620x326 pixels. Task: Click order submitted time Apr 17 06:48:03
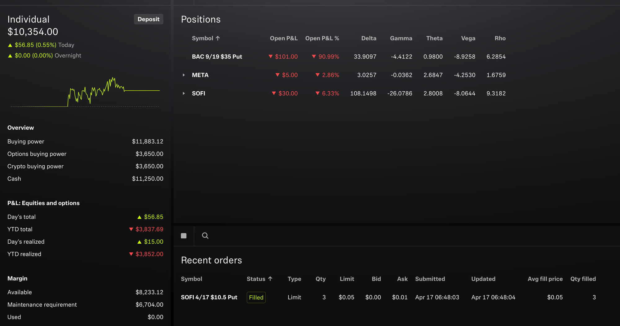pyautogui.click(x=437, y=297)
